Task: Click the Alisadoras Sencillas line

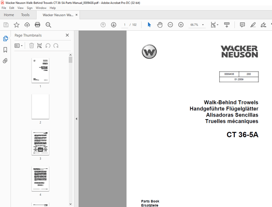Action: point(232,115)
